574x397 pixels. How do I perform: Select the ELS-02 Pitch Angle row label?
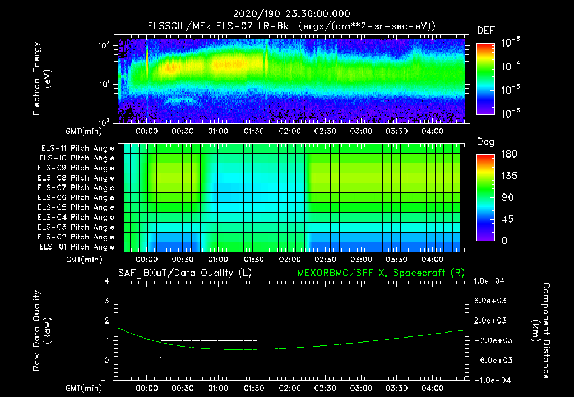[76, 237]
